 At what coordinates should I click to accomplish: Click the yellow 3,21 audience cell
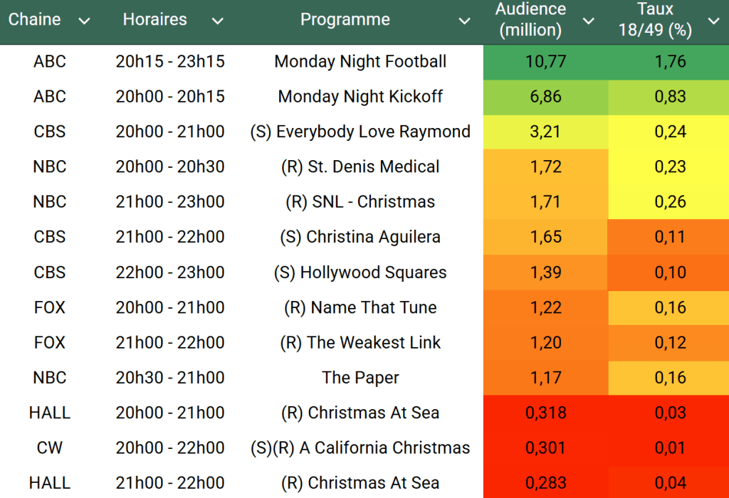(546, 132)
